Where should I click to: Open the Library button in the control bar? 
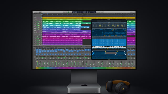[33, 12]
